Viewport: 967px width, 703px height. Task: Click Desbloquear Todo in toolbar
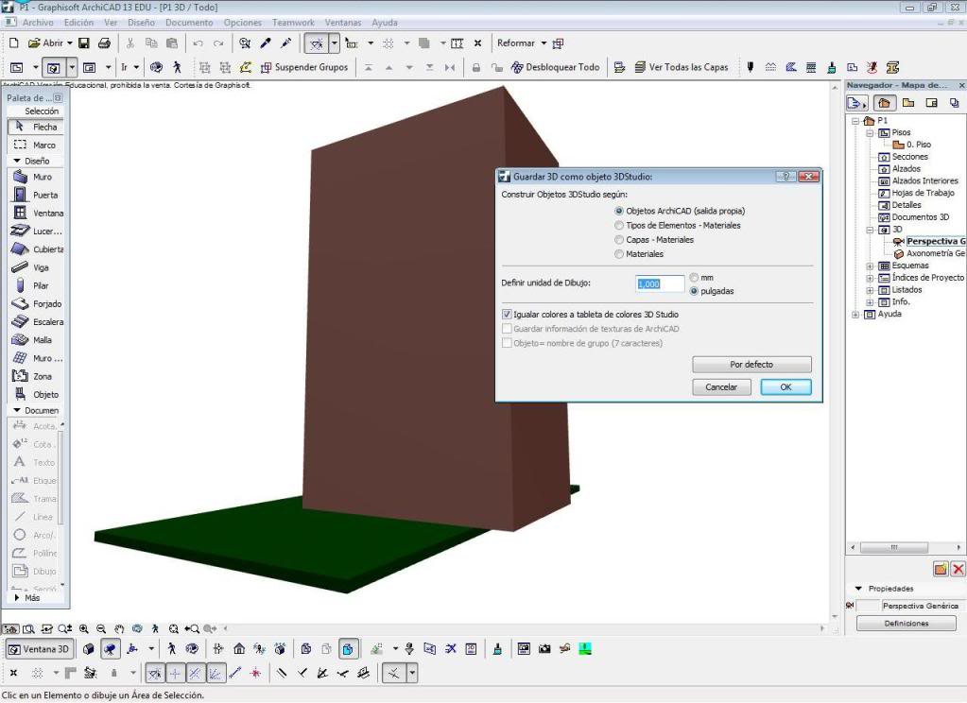pyautogui.click(x=555, y=67)
